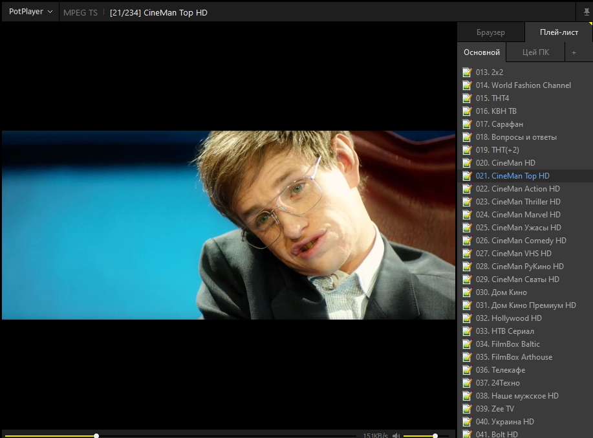Select the 017. Сарафан channel
593x438 pixels.
pos(525,124)
